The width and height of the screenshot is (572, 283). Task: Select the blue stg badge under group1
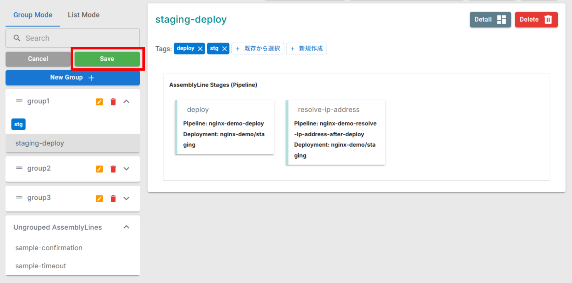18,124
